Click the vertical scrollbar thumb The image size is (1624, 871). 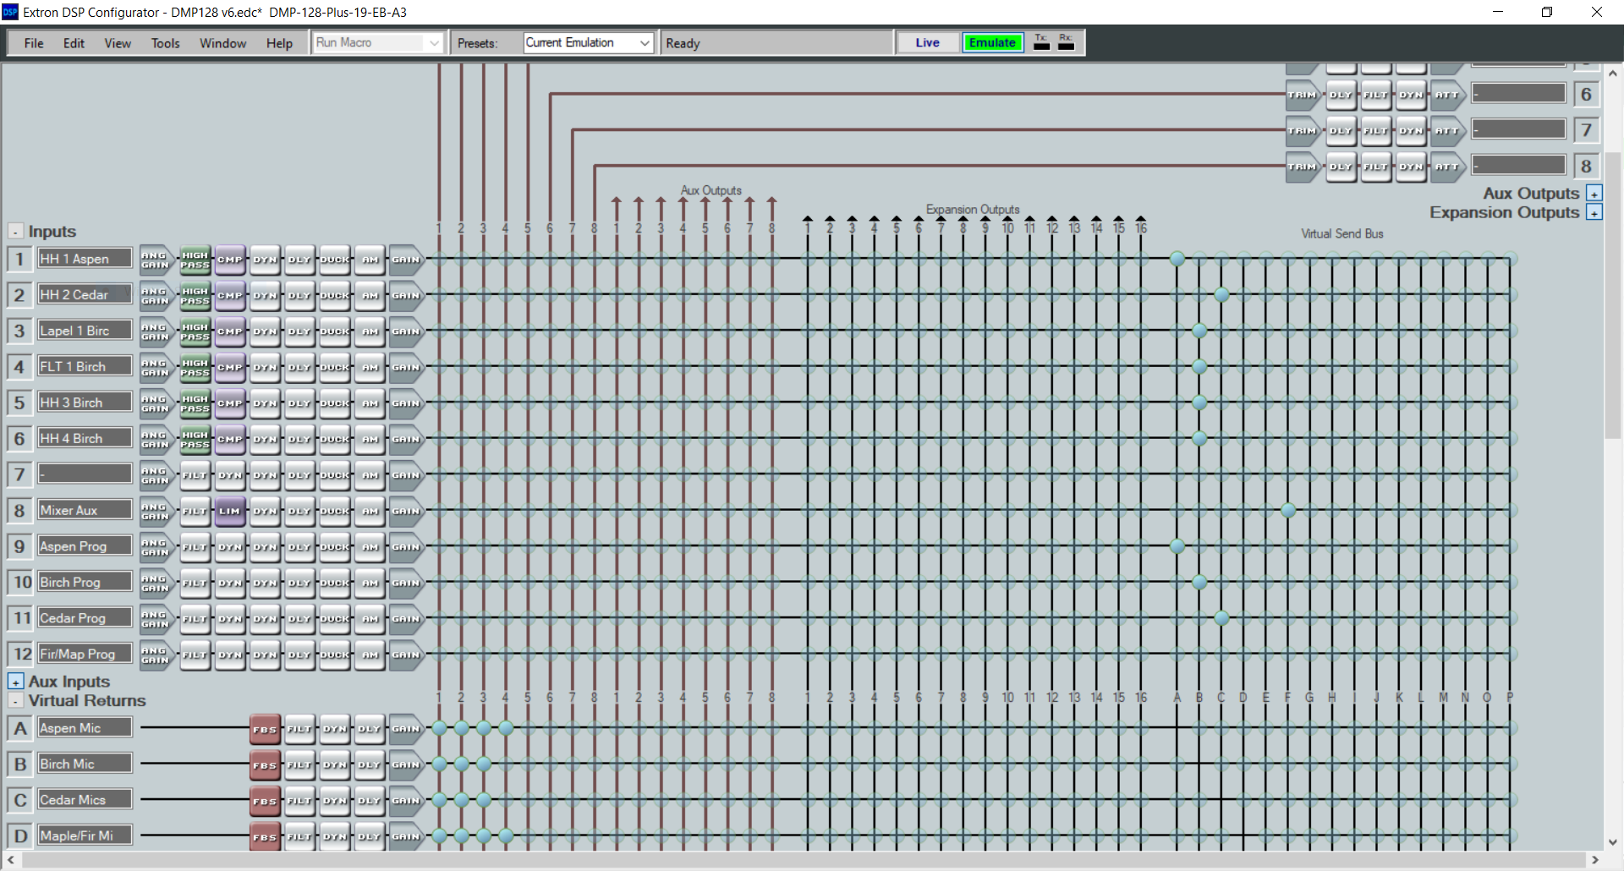[1613, 296]
